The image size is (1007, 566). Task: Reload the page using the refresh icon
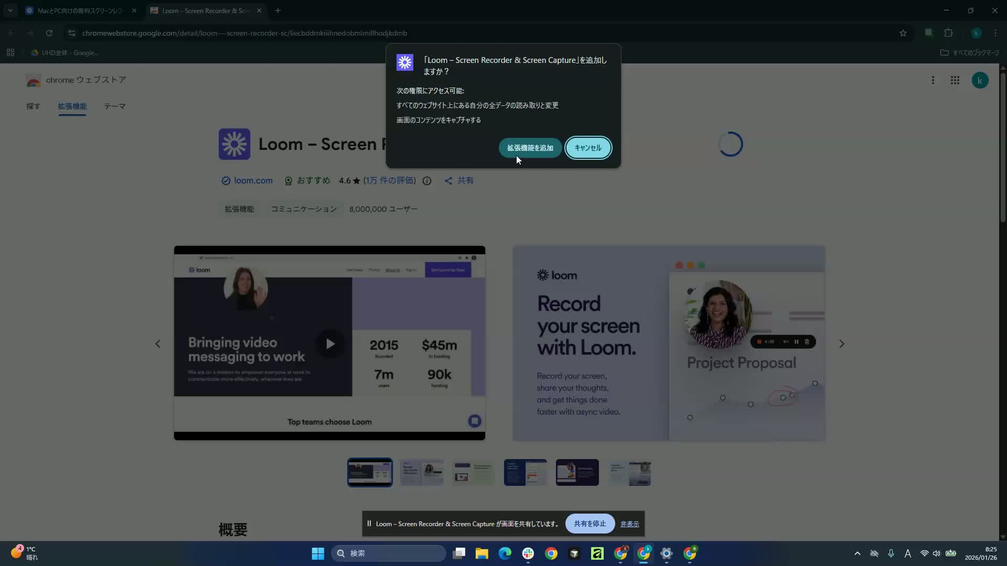[x=49, y=33]
